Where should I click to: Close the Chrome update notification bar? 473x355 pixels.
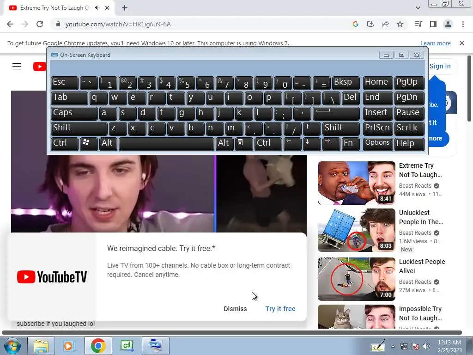[x=462, y=43]
